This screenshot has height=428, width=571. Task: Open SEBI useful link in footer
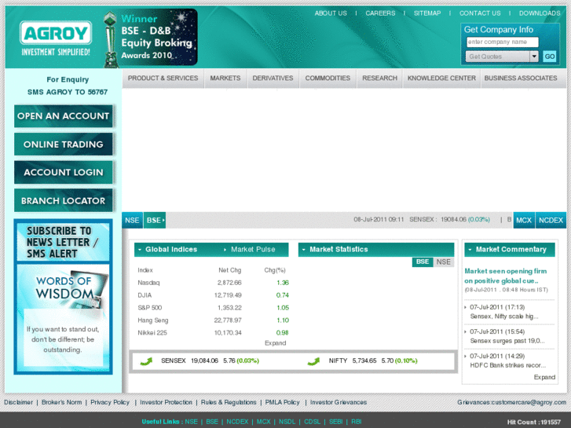[335, 422]
